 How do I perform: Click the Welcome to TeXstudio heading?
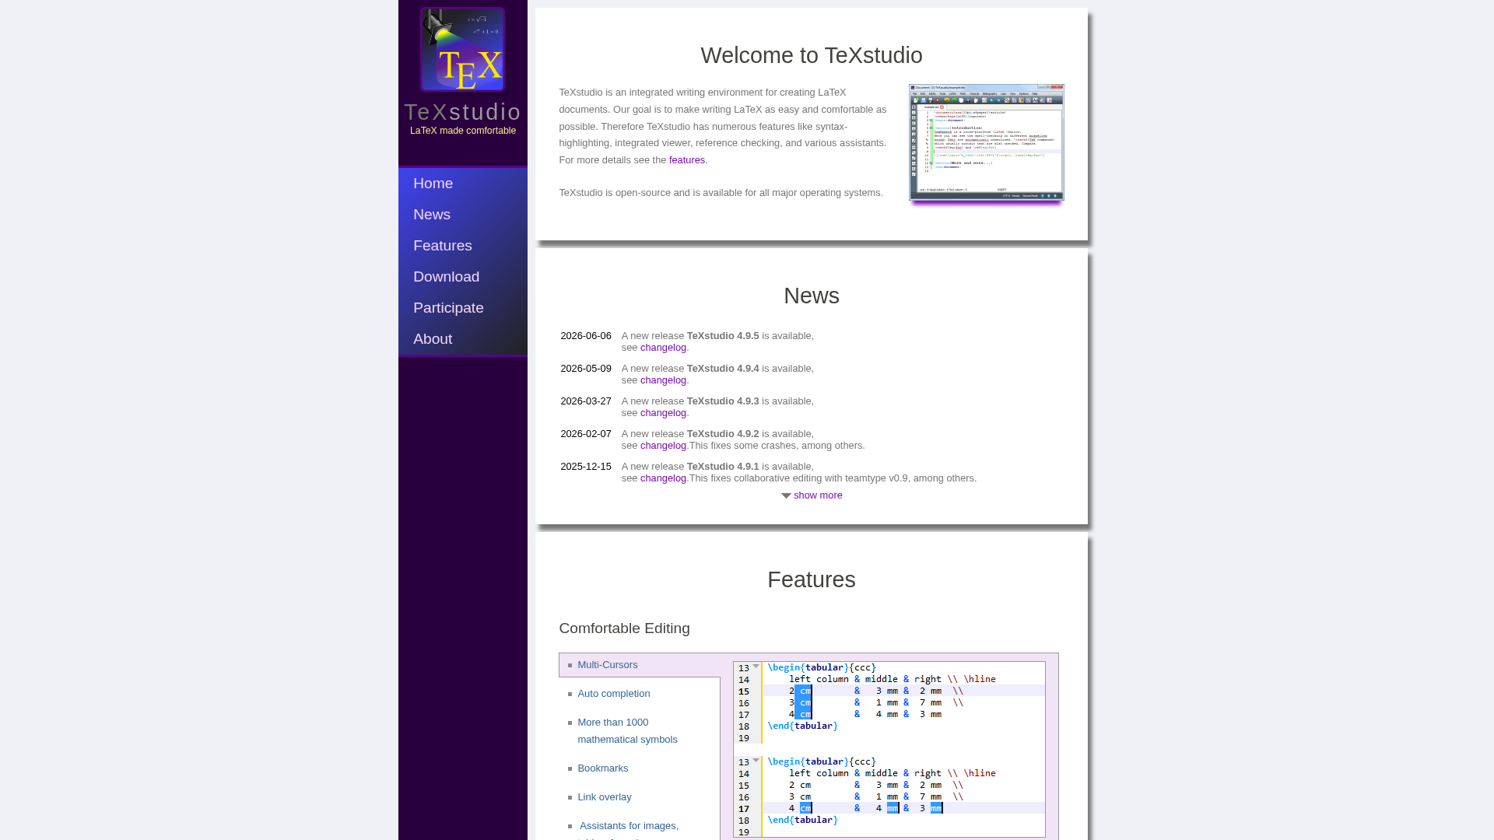pyautogui.click(x=812, y=55)
